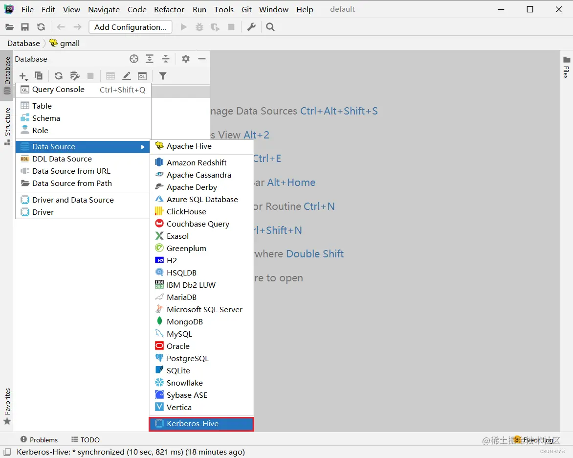Expand Data Source submenu arrow
573x458 pixels.
143,147
